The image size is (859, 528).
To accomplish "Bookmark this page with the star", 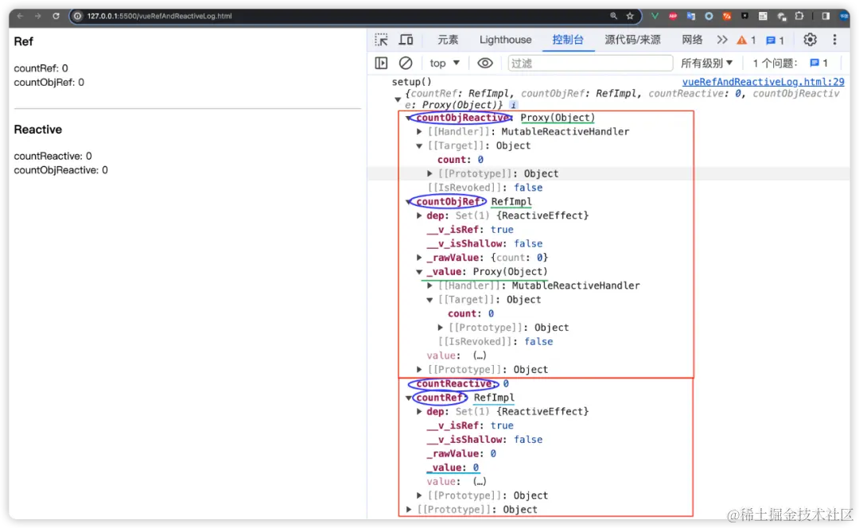I will [x=630, y=16].
